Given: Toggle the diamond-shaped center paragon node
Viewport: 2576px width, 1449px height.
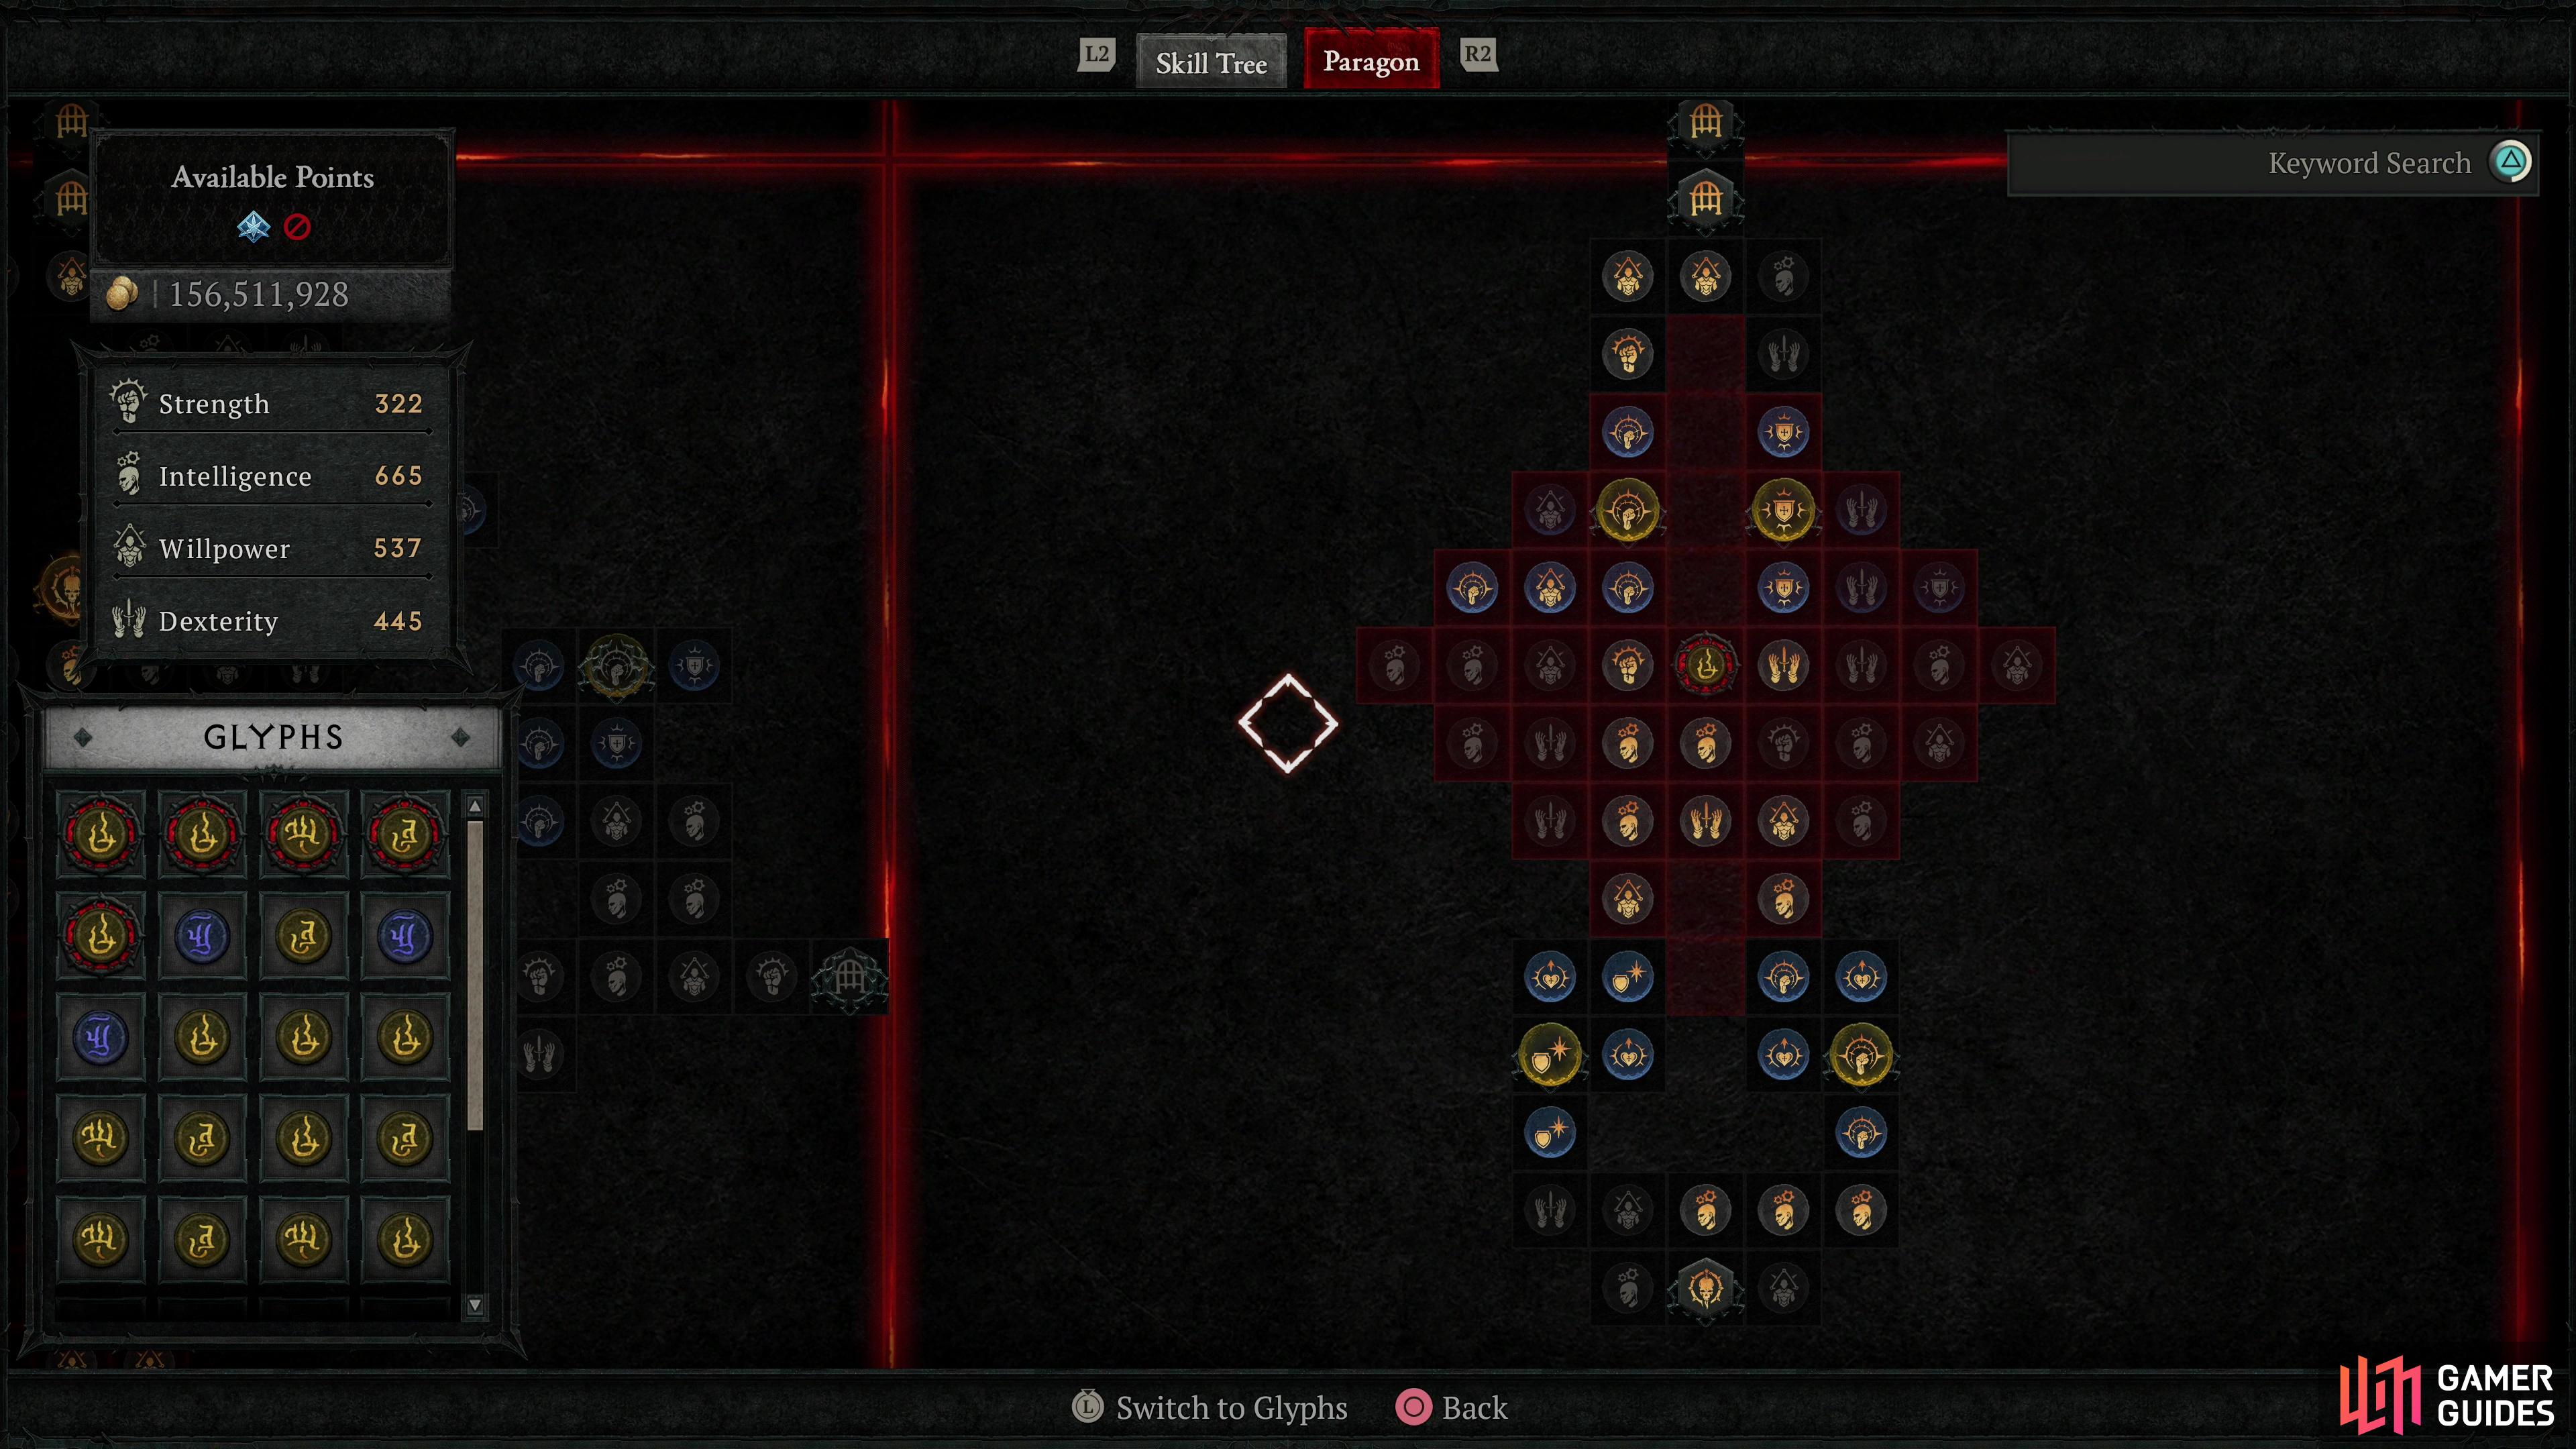Looking at the screenshot, I should pyautogui.click(x=1286, y=724).
